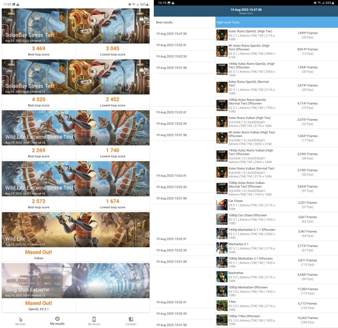Open 1080p Car Chase Offscreen thumbnail

[x=222, y=219]
